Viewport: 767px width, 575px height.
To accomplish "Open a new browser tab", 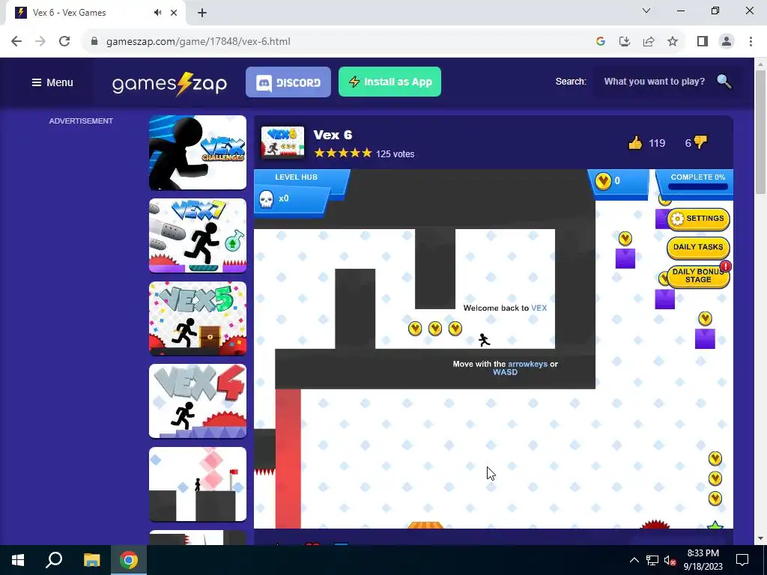I will tap(202, 13).
